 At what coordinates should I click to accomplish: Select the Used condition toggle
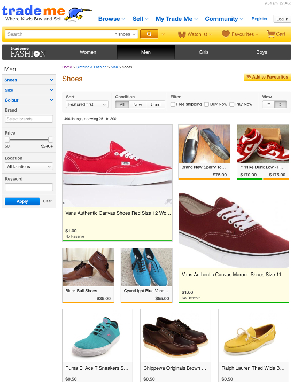click(156, 105)
